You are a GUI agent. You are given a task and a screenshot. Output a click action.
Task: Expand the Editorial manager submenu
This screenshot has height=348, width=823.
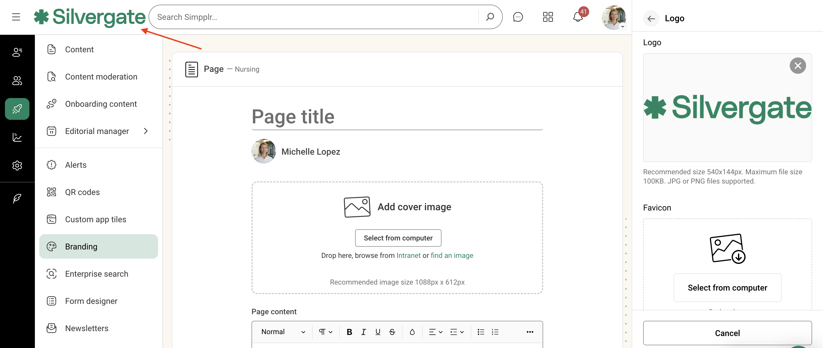tap(146, 131)
